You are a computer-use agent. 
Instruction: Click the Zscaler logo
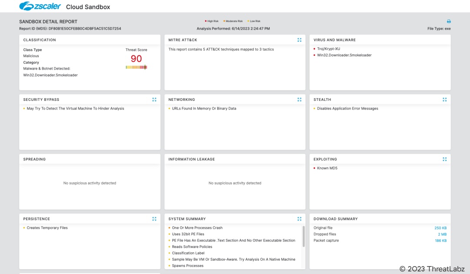(x=40, y=7)
